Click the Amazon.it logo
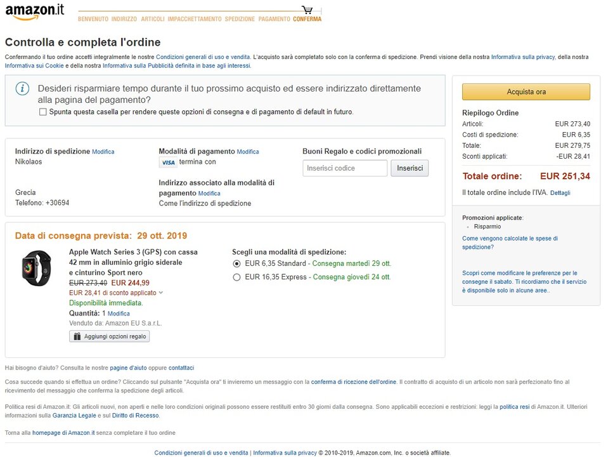613x457 pixels. pyautogui.click(x=35, y=11)
